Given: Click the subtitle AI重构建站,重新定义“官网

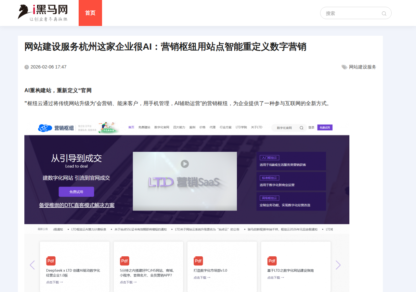Looking at the screenshot, I should 58,91.
